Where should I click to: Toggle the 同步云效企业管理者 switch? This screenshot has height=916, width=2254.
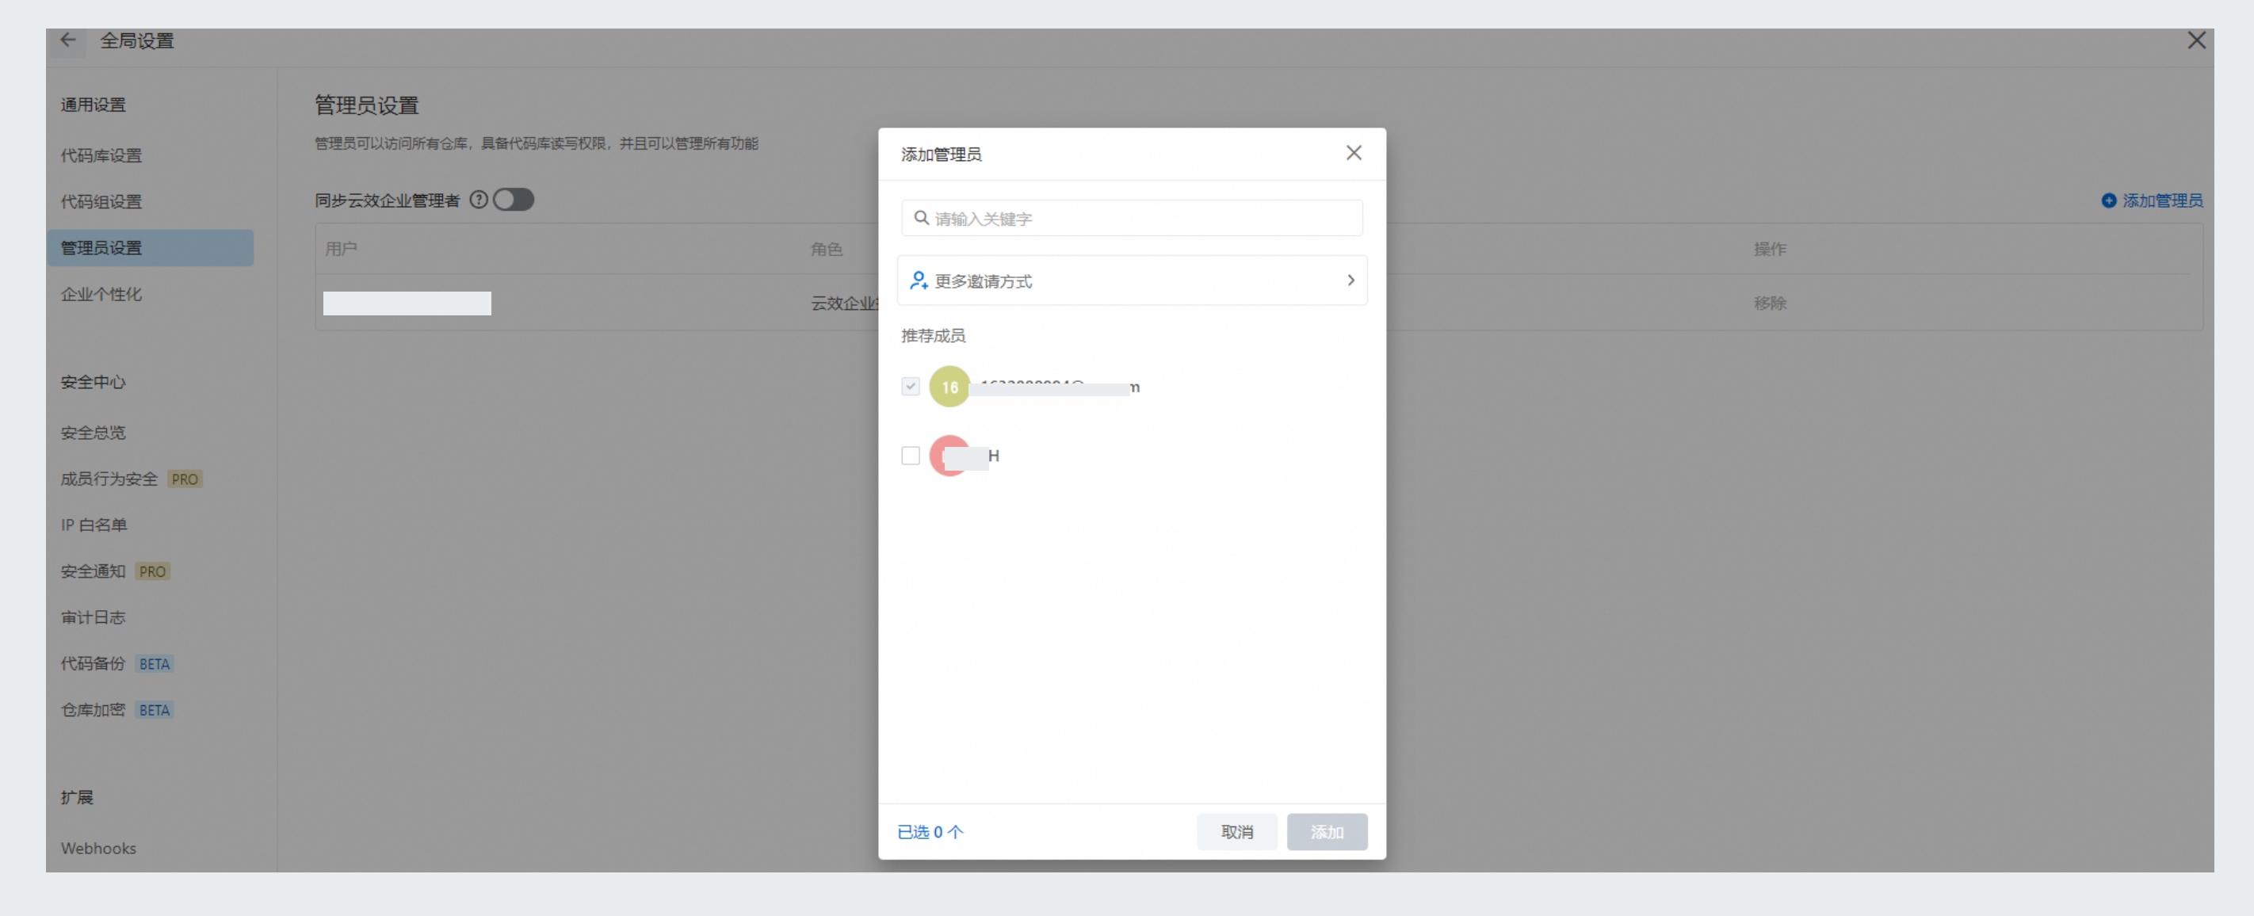point(514,200)
